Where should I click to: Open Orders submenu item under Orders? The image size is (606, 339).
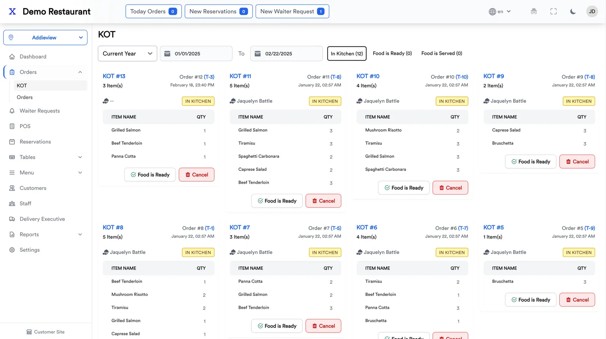point(50,97)
